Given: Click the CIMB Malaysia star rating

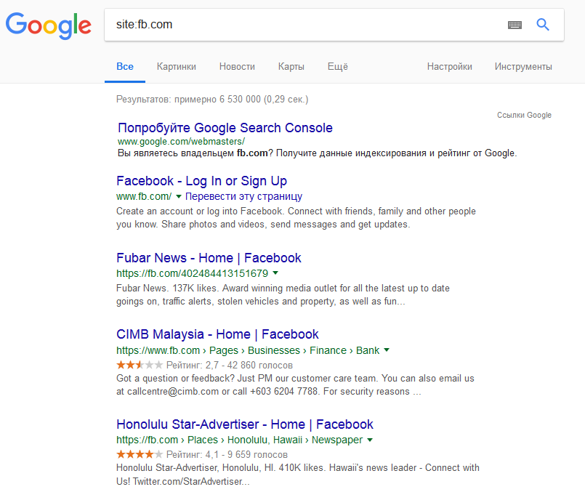Looking at the screenshot, I should [140, 365].
